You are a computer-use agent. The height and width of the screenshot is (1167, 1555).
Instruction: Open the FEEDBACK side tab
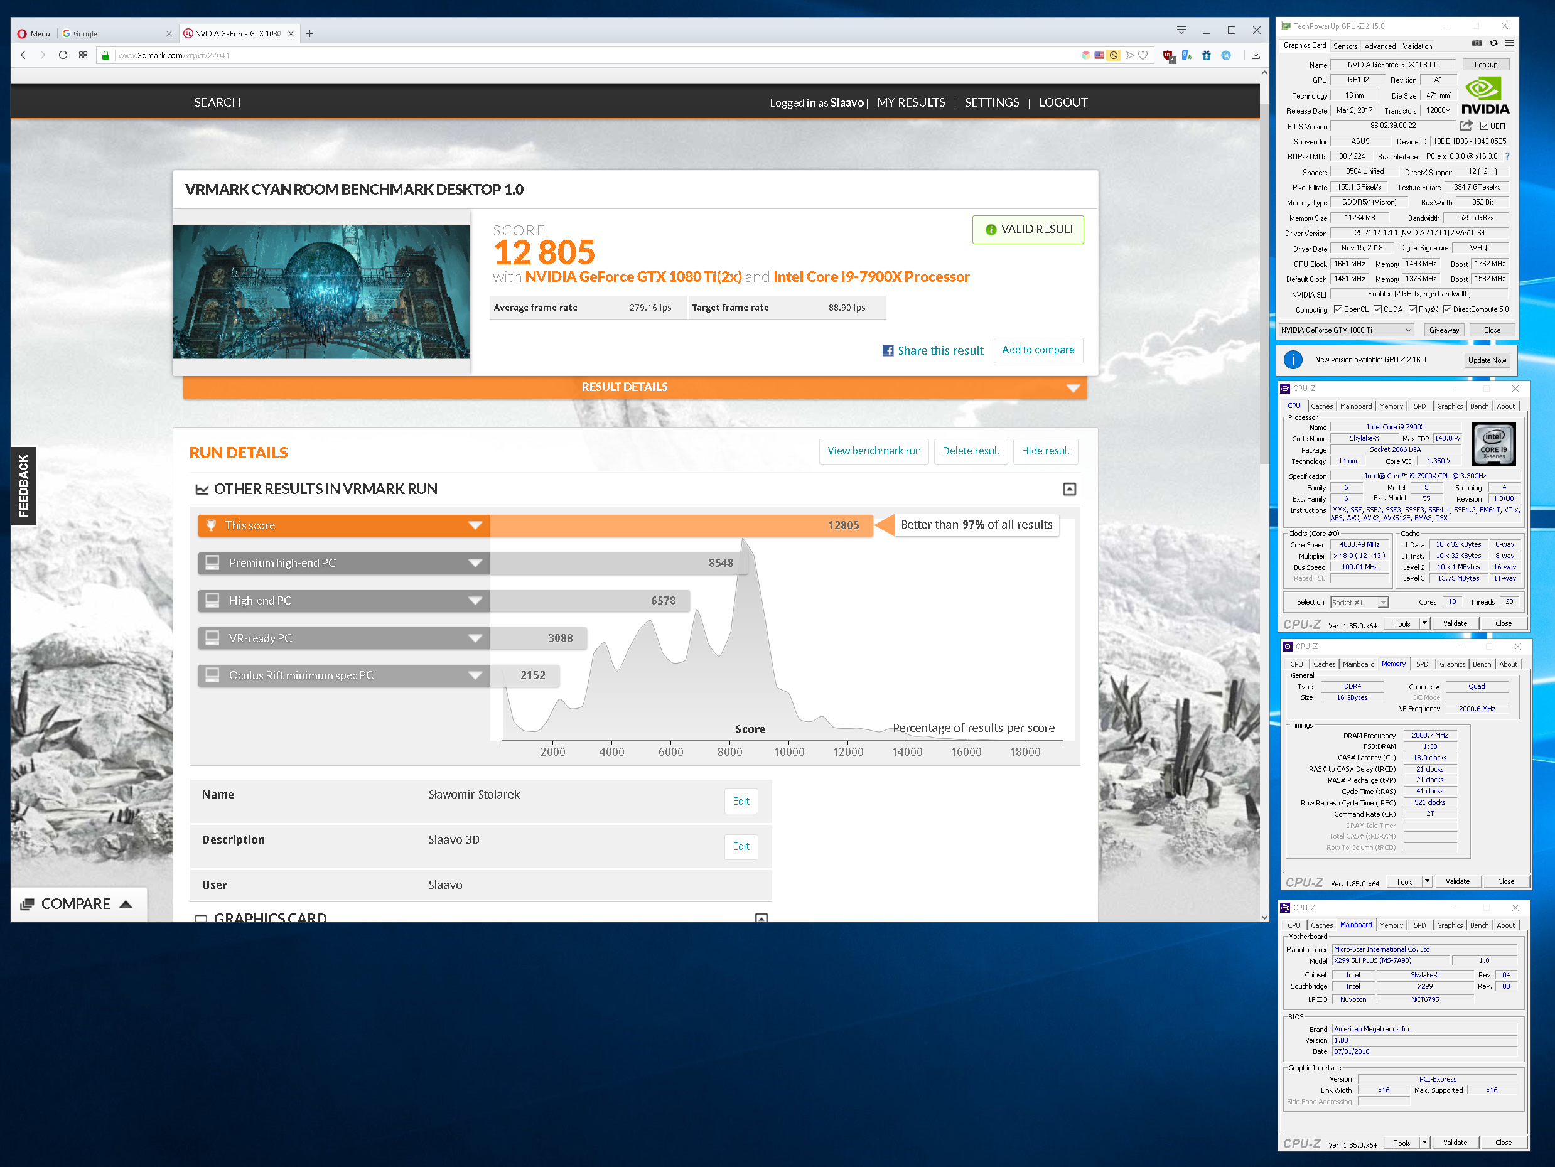click(x=23, y=486)
